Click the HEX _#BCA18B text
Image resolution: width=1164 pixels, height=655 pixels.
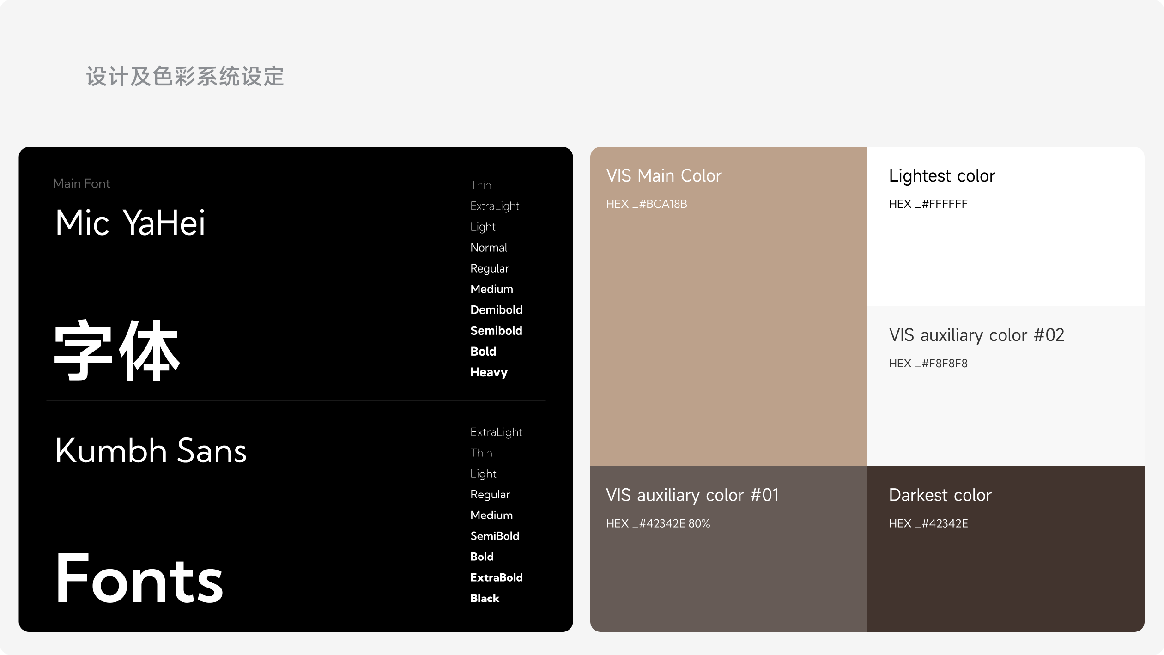646,204
